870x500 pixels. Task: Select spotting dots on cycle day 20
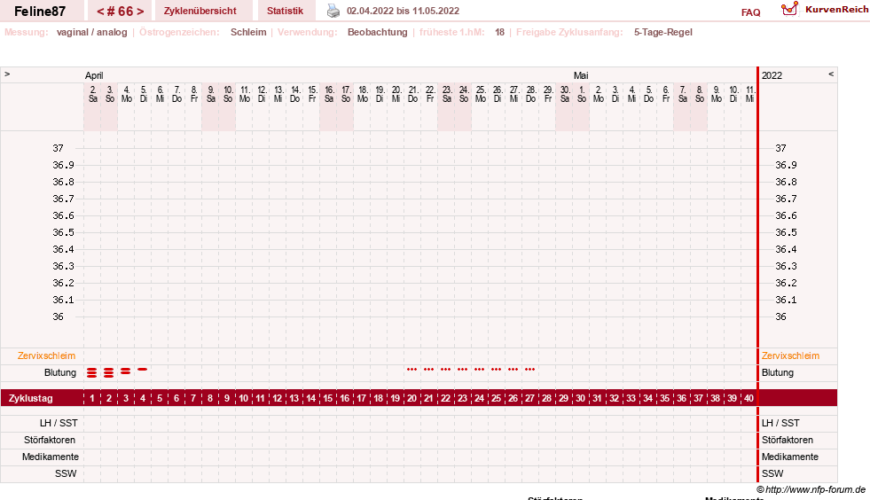[x=411, y=369]
